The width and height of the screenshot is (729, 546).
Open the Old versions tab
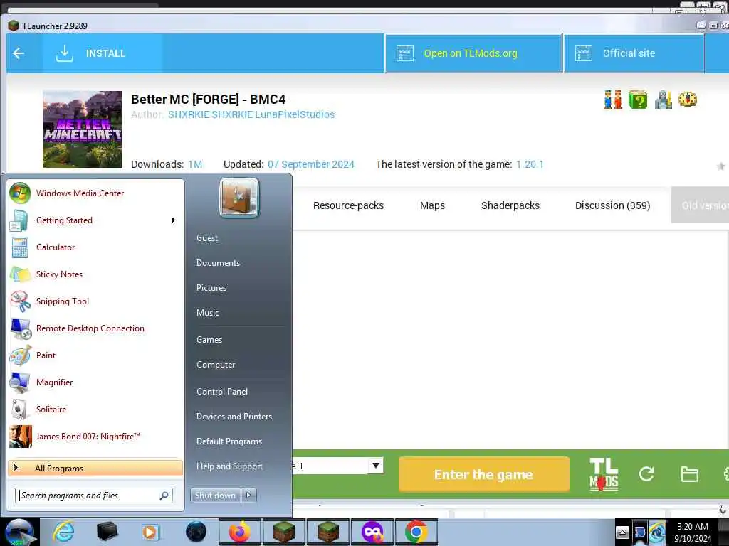pyautogui.click(x=701, y=205)
